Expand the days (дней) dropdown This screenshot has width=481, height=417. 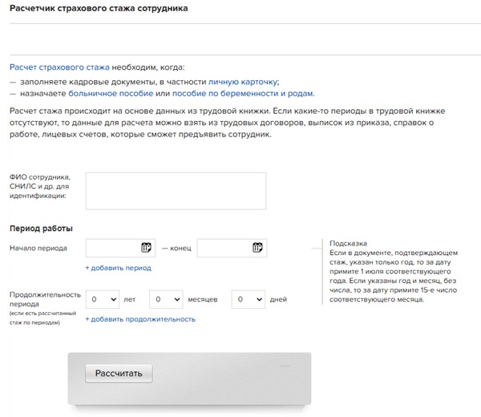coord(249,299)
